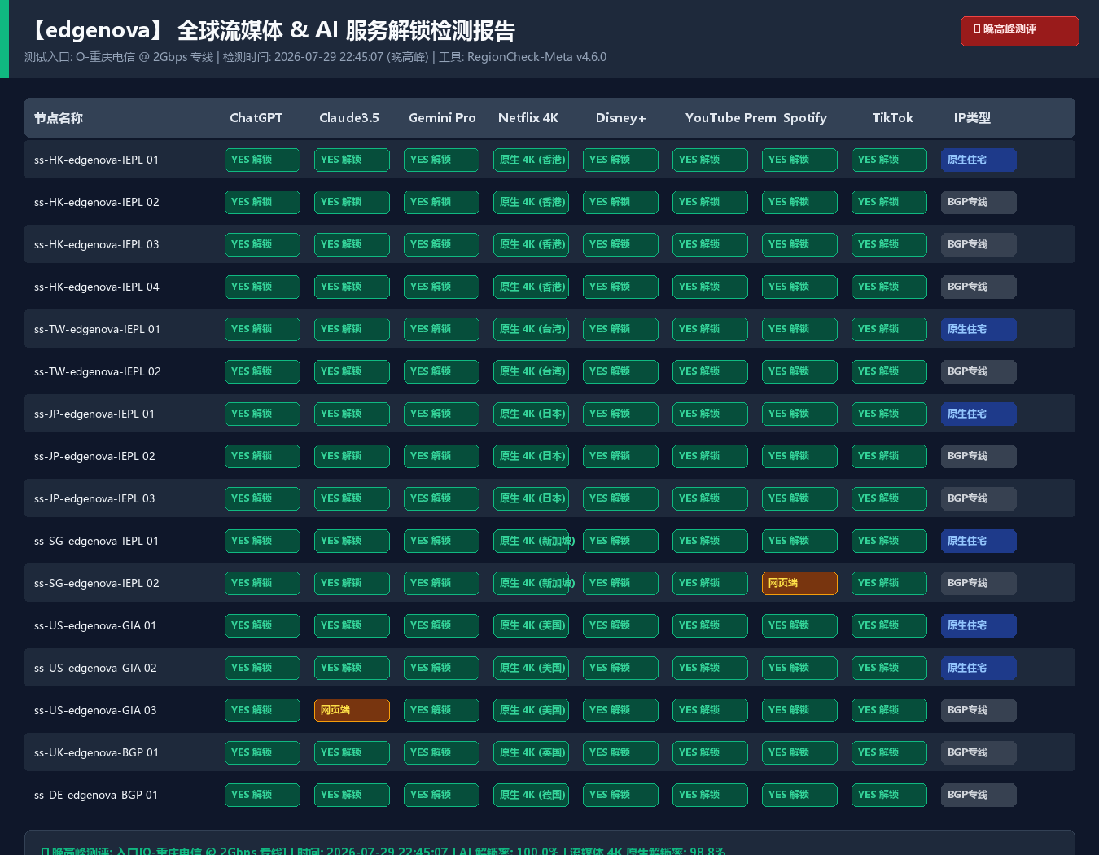The image size is (1099, 855).
Task: Click the report title 全球流媒体 & AI 服务解锁检测报告
Action: 346,31
